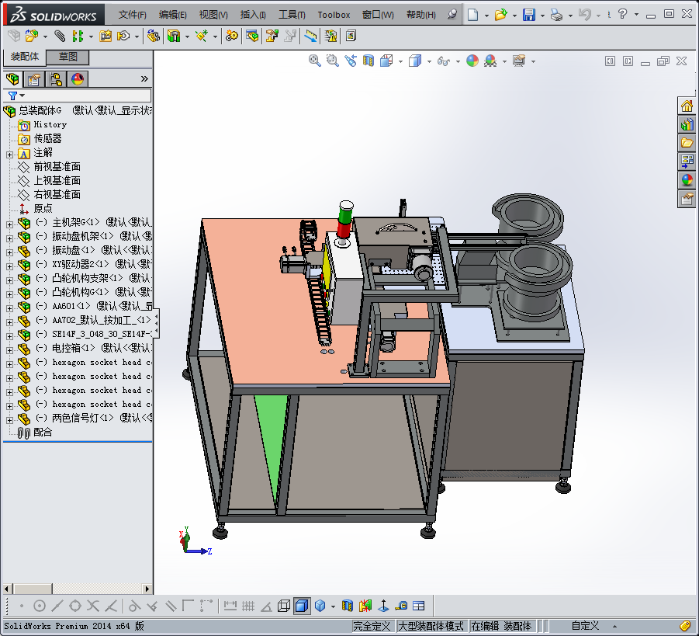The width and height of the screenshot is (699, 636).
Task: Click the File Explorer folder icon in task pane
Action: [687, 143]
